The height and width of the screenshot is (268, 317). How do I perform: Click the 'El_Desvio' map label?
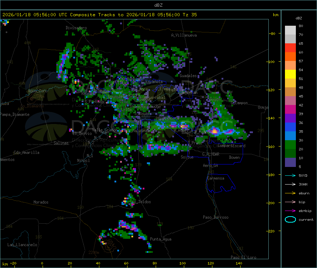(82, 133)
